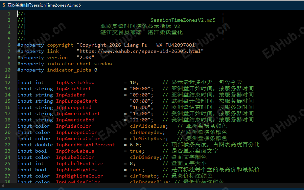
Task: Click the version string "2.00"
Action: click(85, 57)
